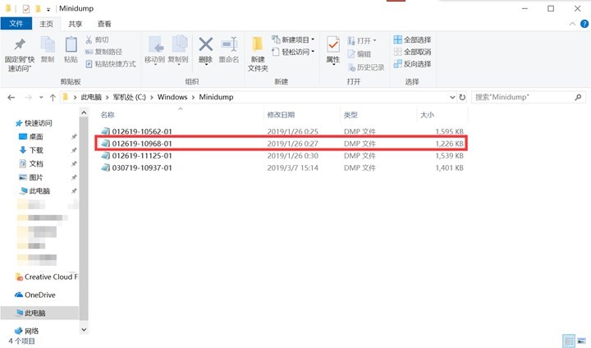591x348 pixels.
Task: Click the 新建文件夹 (new folder) icon
Action: (x=258, y=46)
